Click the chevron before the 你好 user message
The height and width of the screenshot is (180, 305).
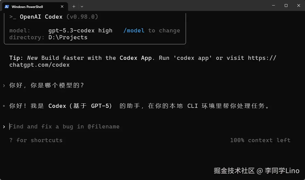point(4,85)
